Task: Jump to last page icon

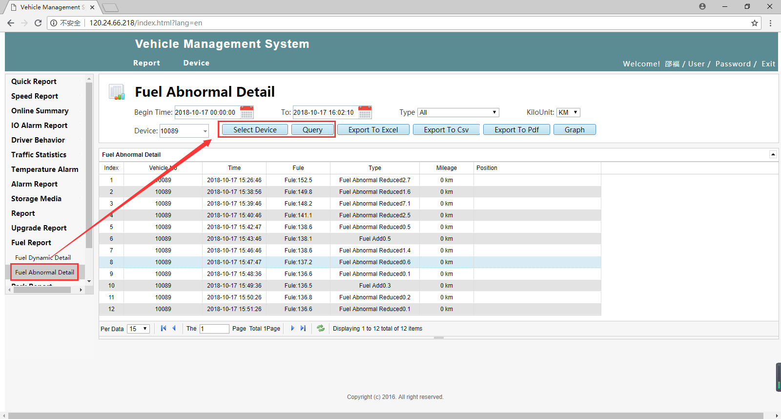Action: [x=303, y=328]
